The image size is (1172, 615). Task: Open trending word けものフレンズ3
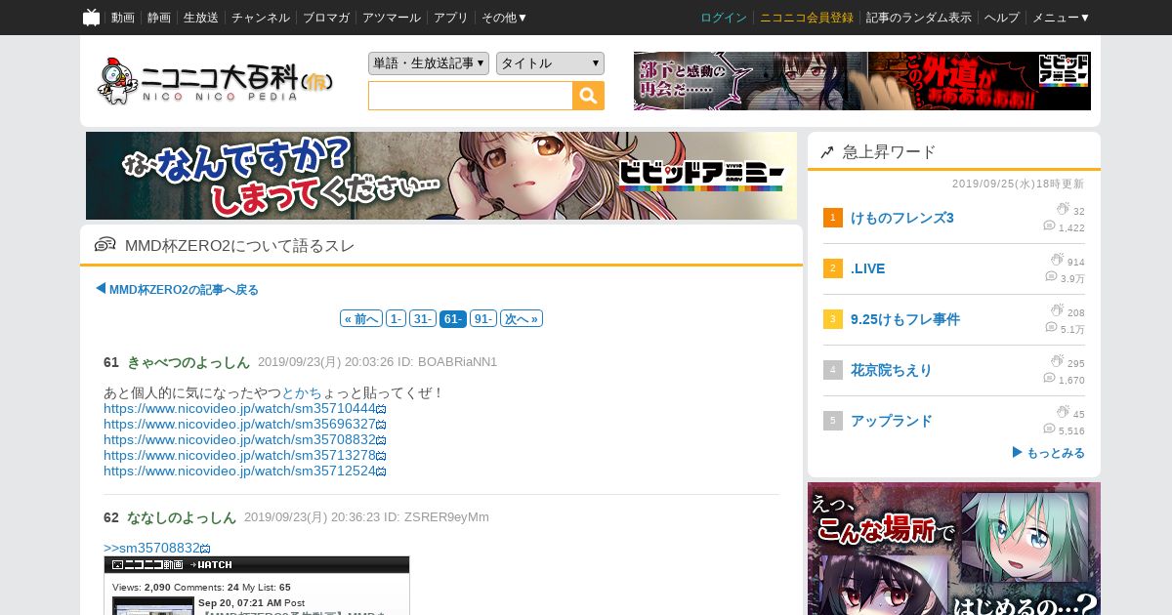(x=902, y=218)
